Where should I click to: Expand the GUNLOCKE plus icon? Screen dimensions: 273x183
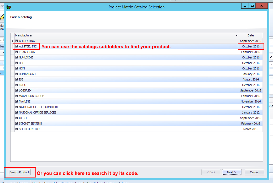click(16, 57)
